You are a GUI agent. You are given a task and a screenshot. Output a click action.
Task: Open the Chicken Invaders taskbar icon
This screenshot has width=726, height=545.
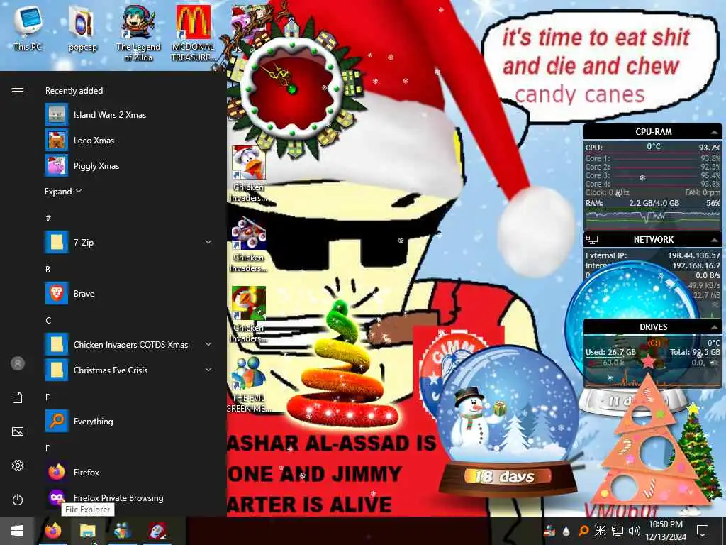tap(157, 531)
